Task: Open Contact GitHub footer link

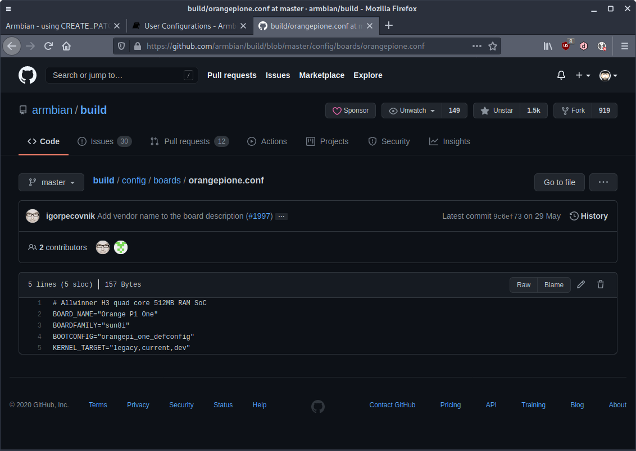Action: (x=392, y=405)
